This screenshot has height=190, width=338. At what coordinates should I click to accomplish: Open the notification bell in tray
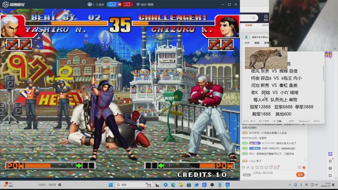coord(333,185)
